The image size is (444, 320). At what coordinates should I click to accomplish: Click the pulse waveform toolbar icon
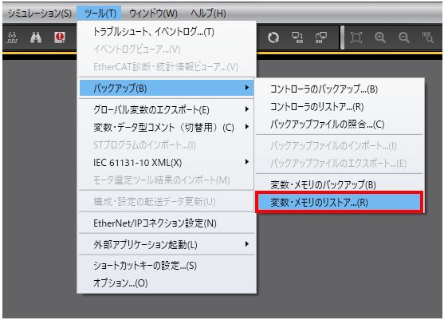[x=12, y=38]
